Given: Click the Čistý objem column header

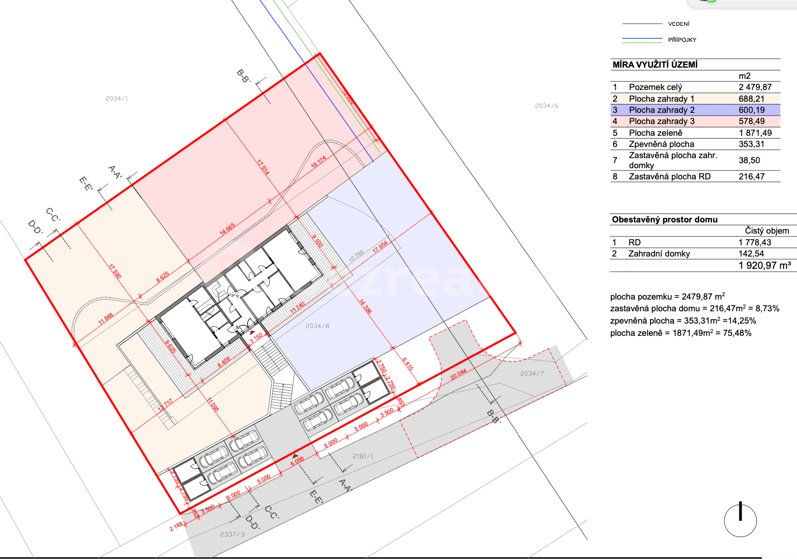Looking at the screenshot, I should coord(767,231).
